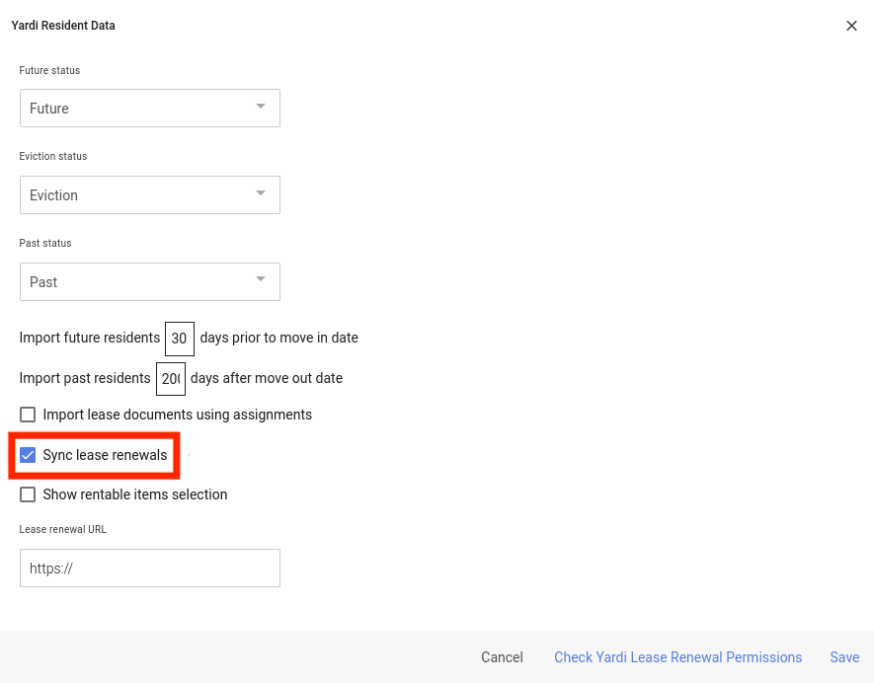Click the future residents days field
Image resolution: width=874 pixels, height=683 pixels.
180,338
